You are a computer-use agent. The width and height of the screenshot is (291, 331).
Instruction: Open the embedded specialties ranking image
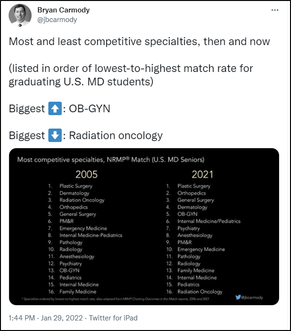click(x=144, y=226)
